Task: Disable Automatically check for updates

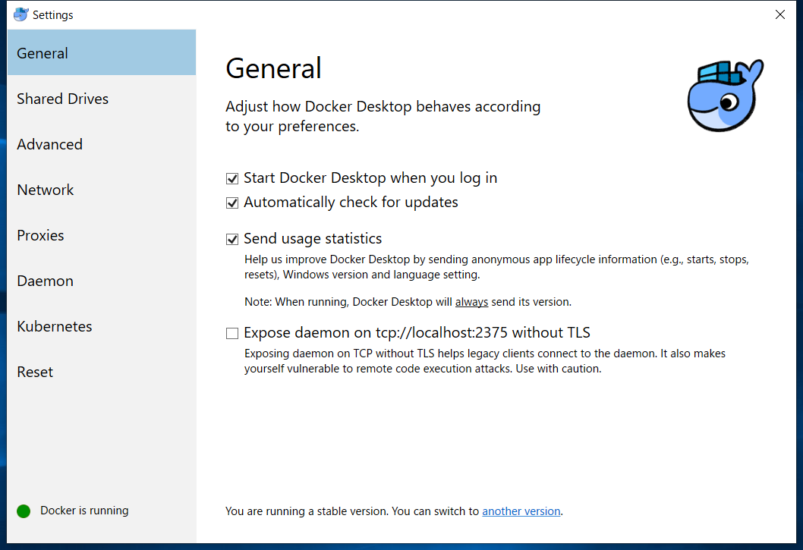Action: [232, 203]
